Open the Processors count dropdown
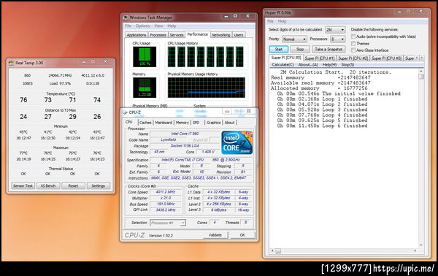This screenshot has width=438, height=276. [x=338, y=39]
